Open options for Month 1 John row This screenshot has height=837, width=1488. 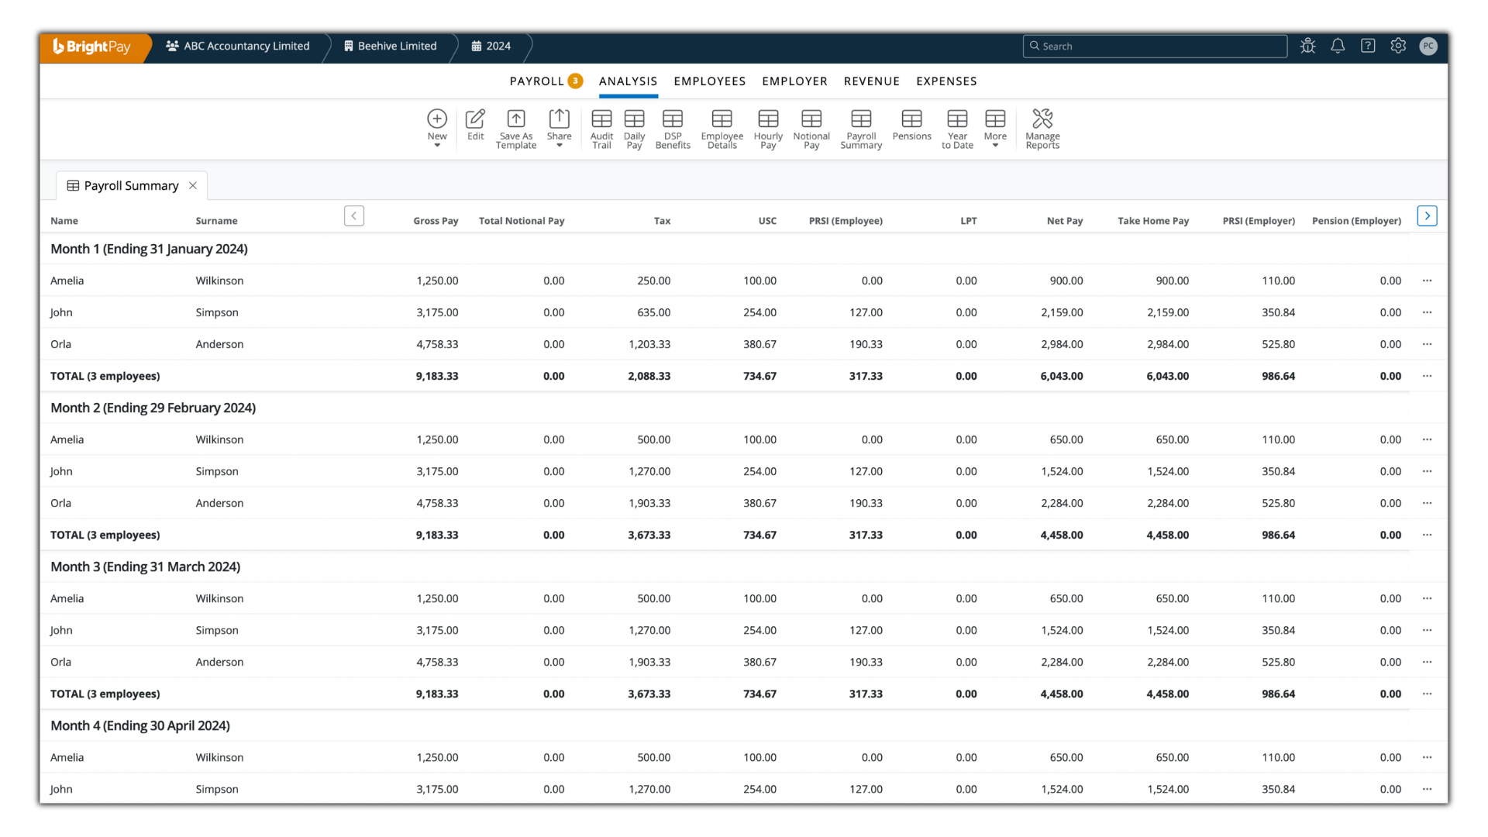(1427, 312)
